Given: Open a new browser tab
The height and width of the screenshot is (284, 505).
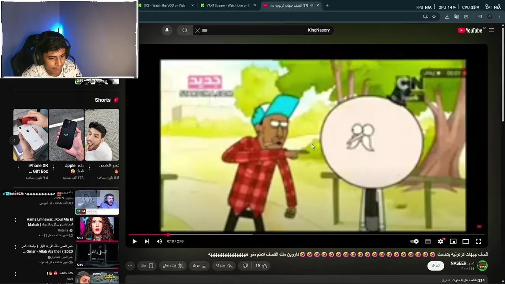Looking at the screenshot, I should pyautogui.click(x=327, y=6).
